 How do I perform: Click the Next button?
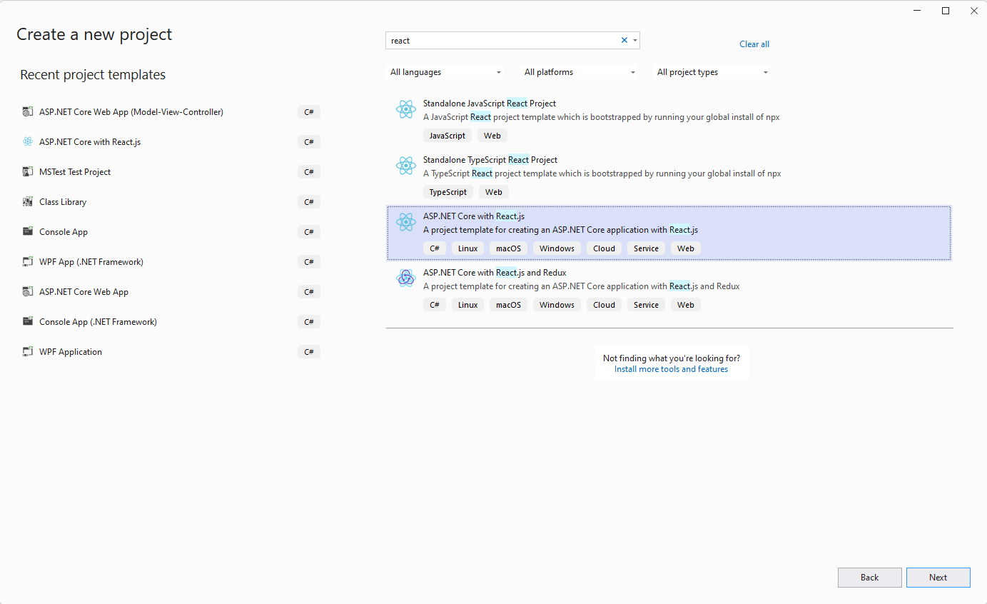(938, 577)
